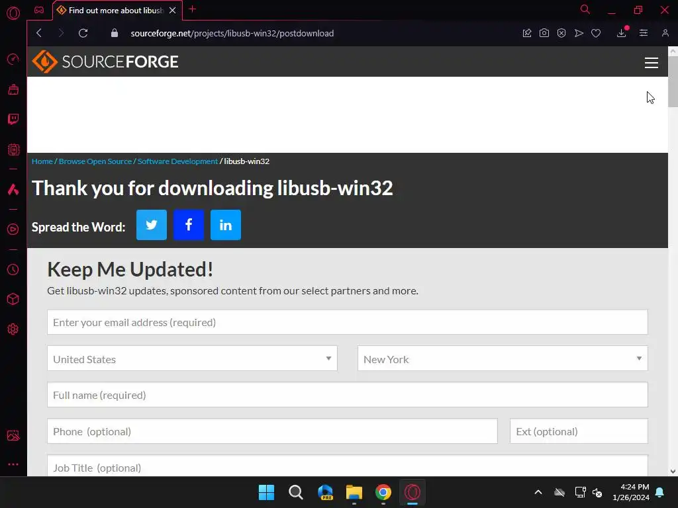Viewport: 678px width, 508px height.
Task: Open the taskbar clock and date
Action: tap(631, 492)
